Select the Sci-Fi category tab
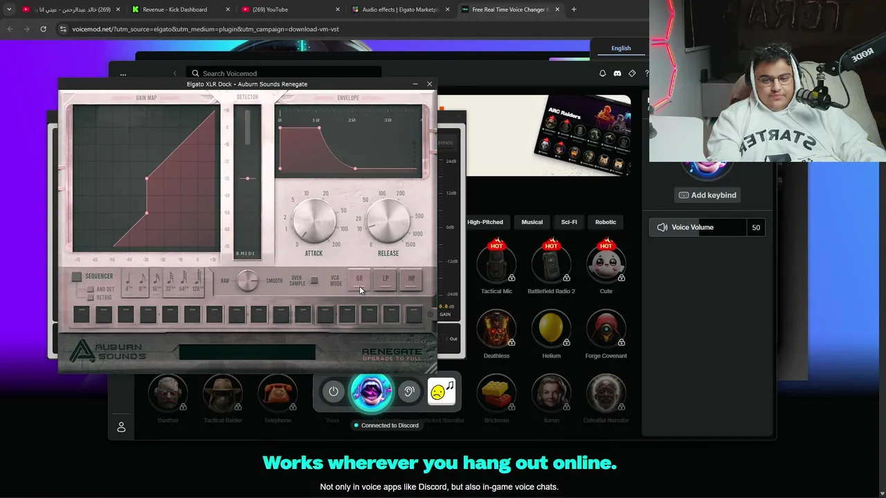886x498 pixels. 569,222
